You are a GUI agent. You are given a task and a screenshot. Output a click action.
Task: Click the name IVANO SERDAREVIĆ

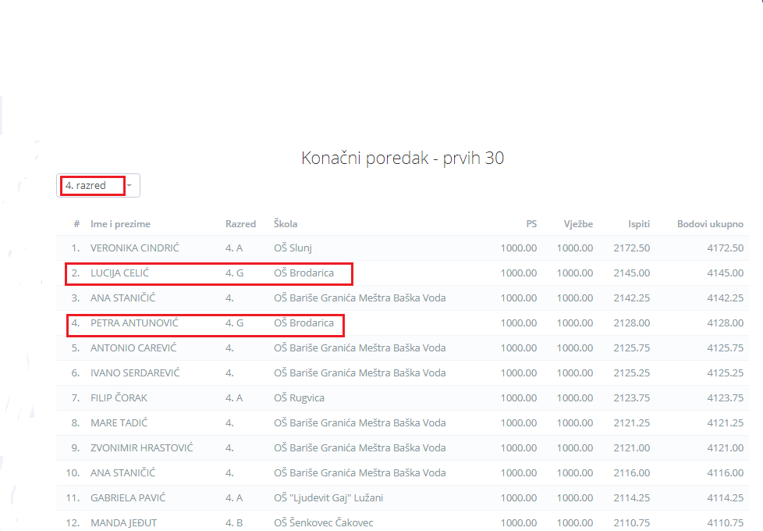[x=135, y=373]
